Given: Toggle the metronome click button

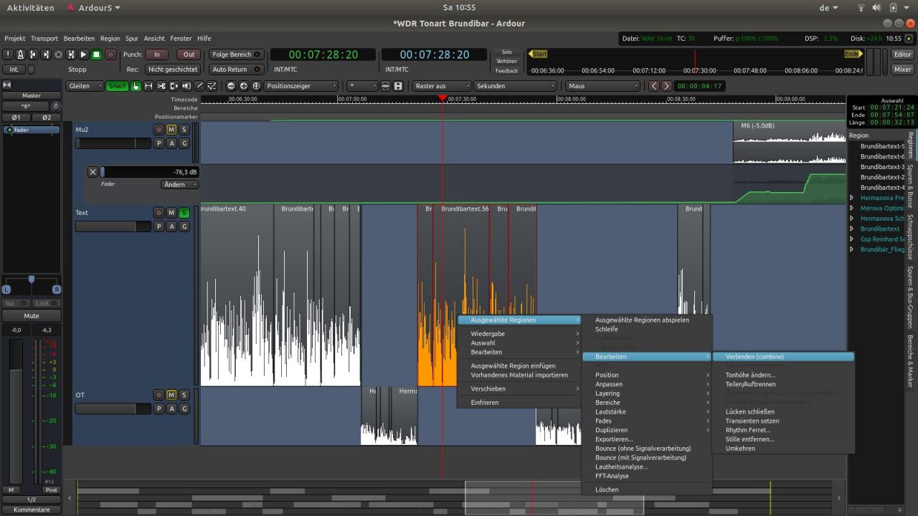Looking at the screenshot, I should (x=20, y=54).
